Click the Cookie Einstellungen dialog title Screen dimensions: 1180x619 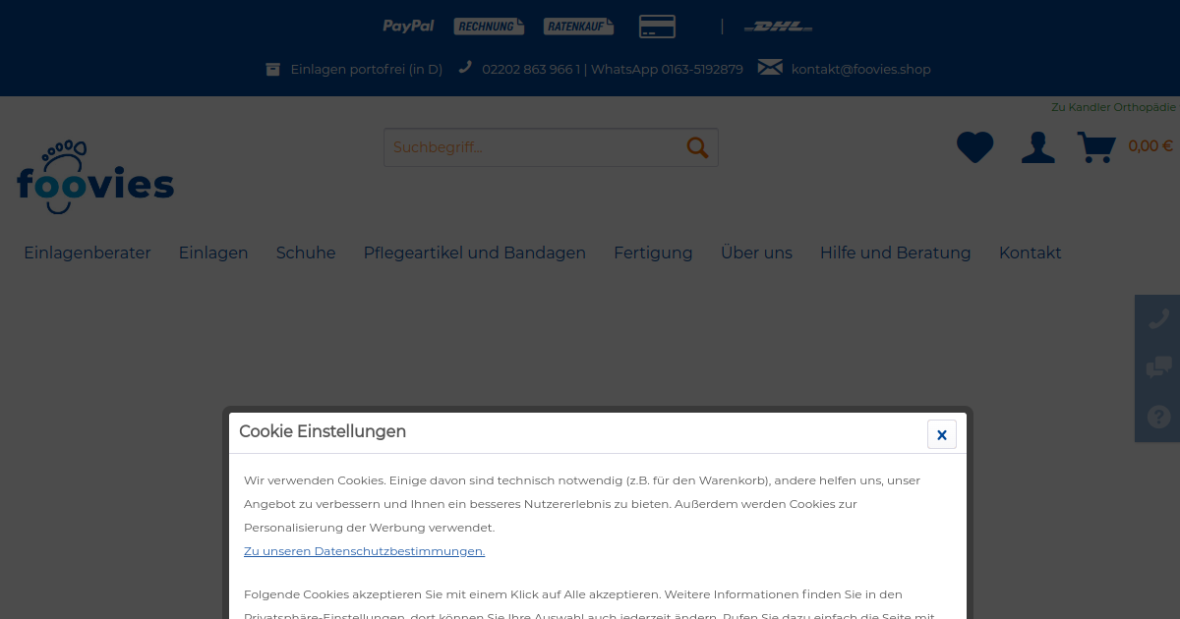coord(323,431)
